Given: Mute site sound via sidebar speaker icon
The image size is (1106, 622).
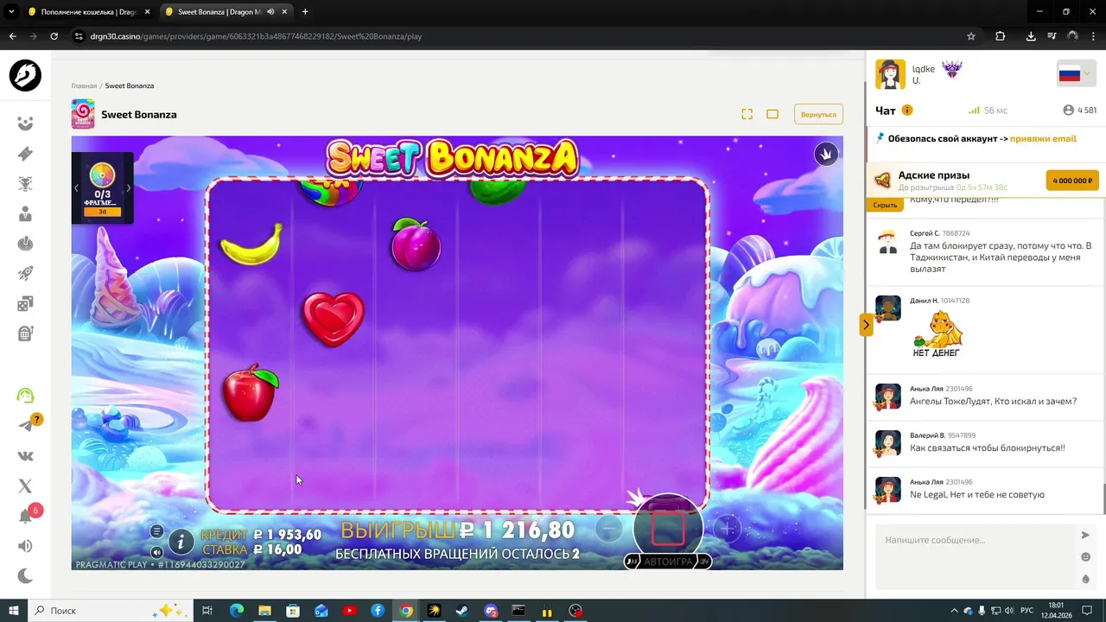Looking at the screenshot, I should [x=25, y=546].
